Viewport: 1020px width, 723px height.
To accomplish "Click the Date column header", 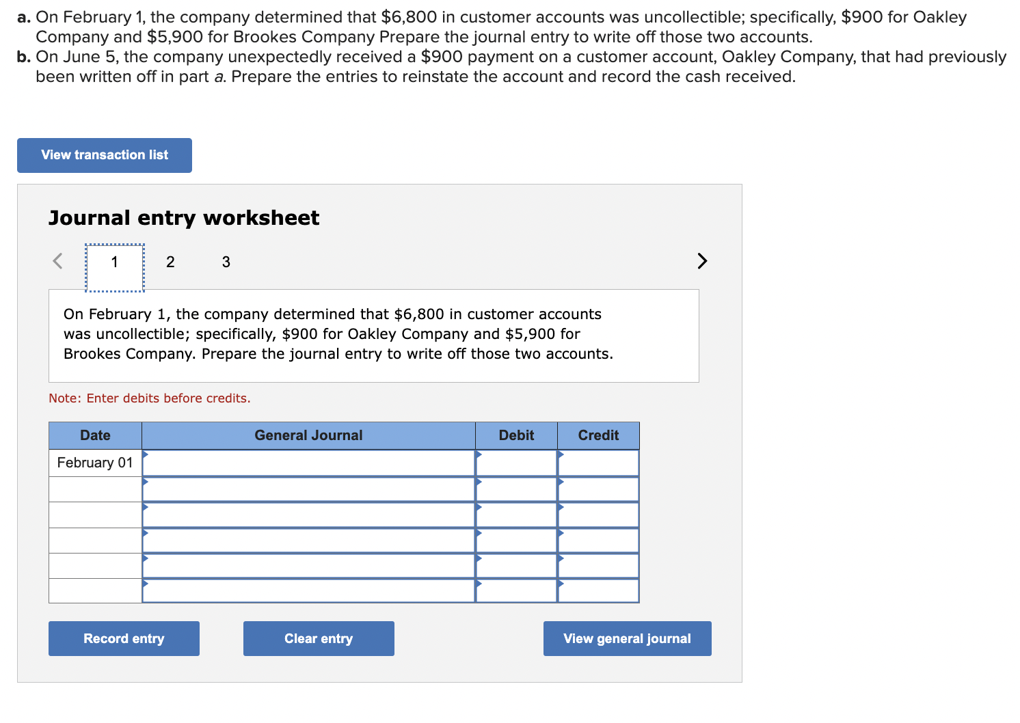I will [x=95, y=435].
